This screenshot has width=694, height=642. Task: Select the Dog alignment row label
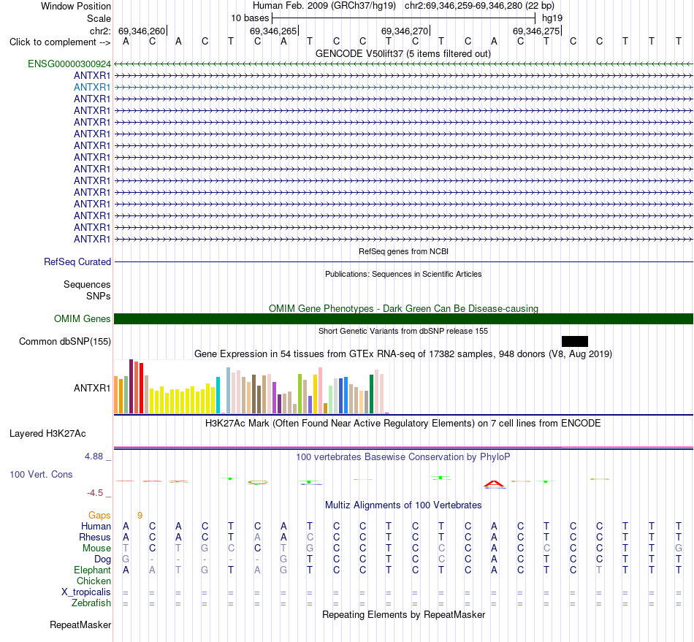pyautogui.click(x=102, y=559)
